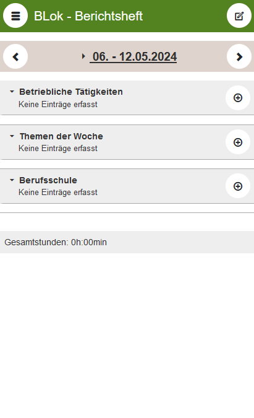Add entry to Betriebliche Tätigkeiten

(x=238, y=98)
